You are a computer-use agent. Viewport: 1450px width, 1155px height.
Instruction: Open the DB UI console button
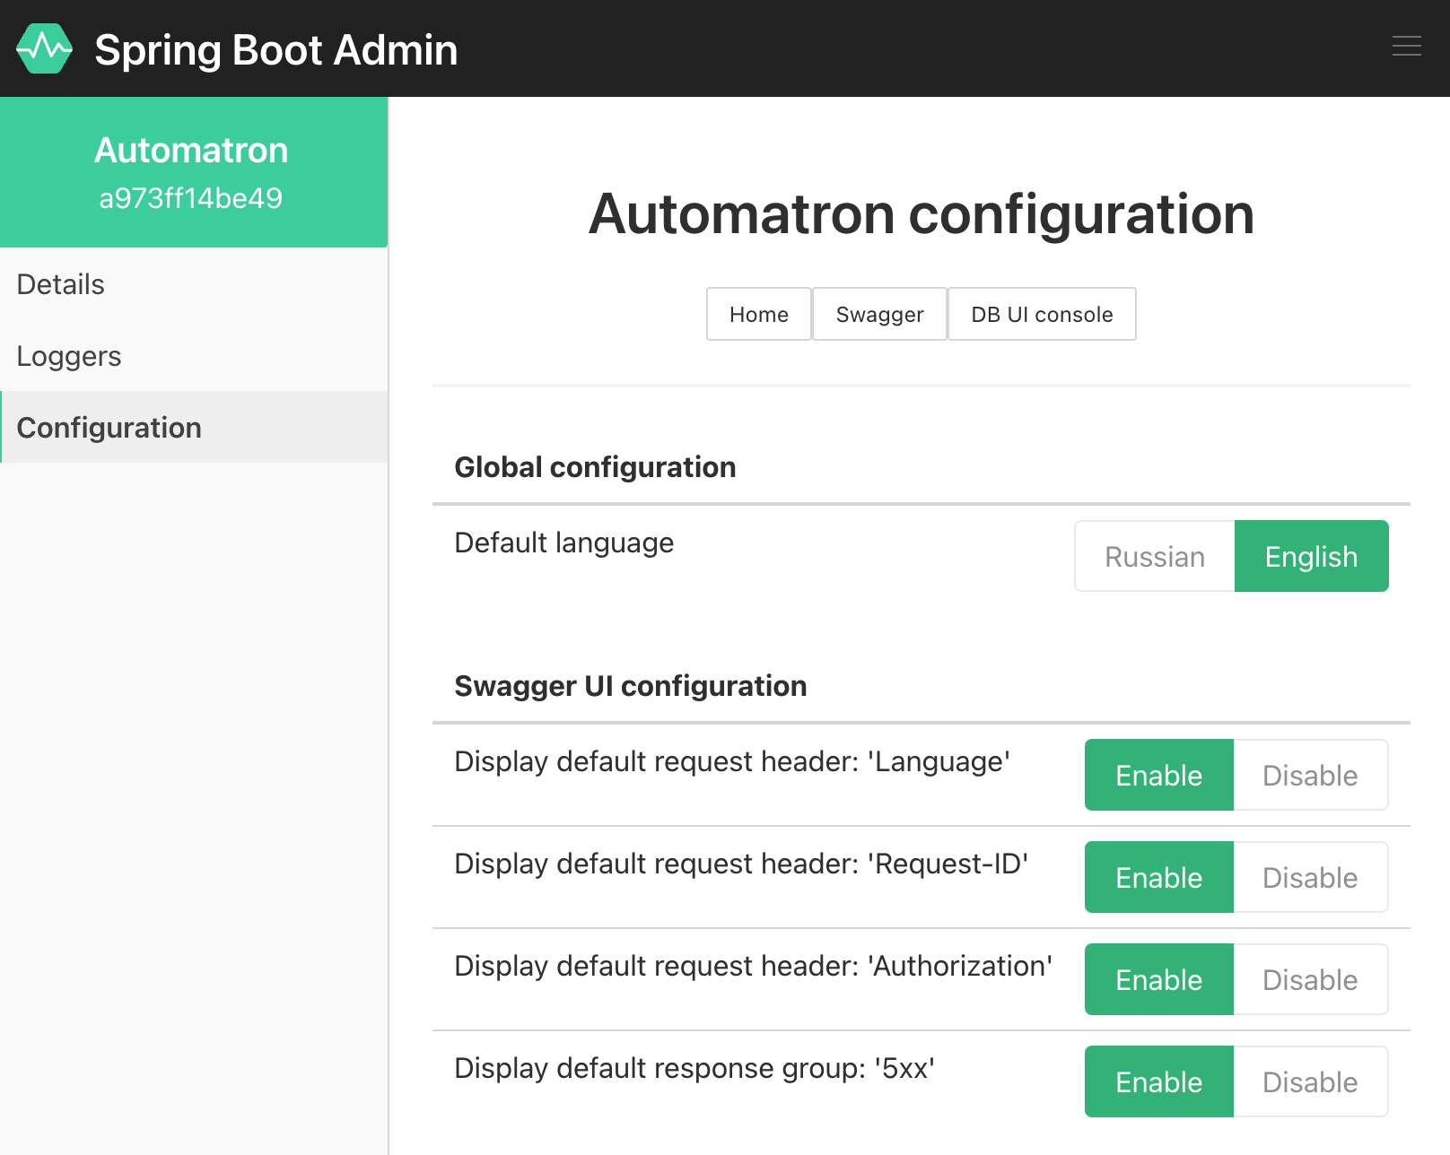coord(1042,314)
